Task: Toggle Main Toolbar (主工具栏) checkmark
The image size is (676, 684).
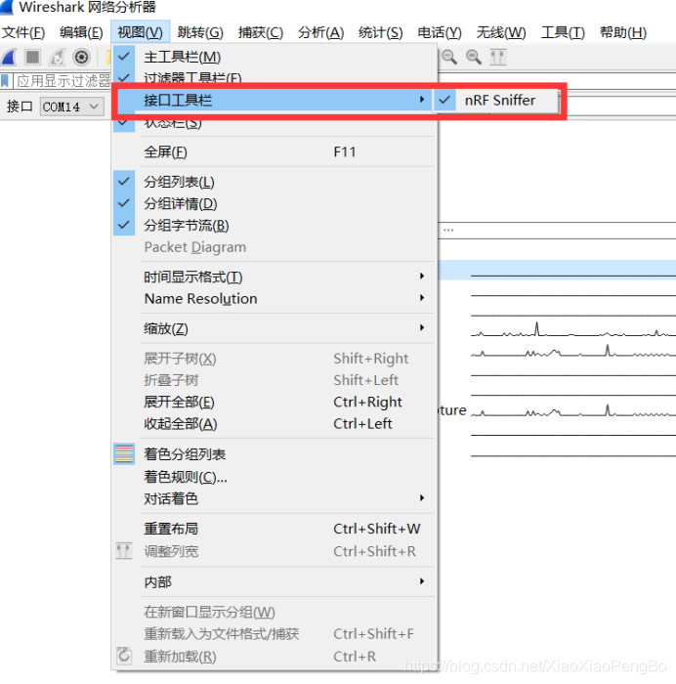Action: 124,57
